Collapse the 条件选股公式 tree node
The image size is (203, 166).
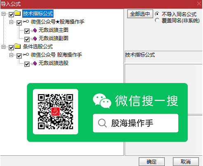3,47
